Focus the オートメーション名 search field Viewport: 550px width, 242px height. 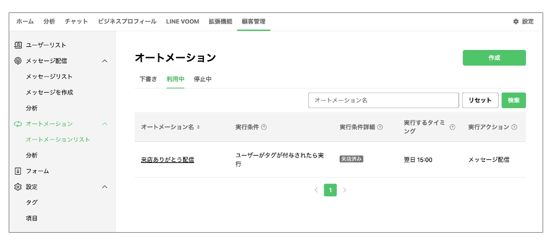tap(383, 100)
